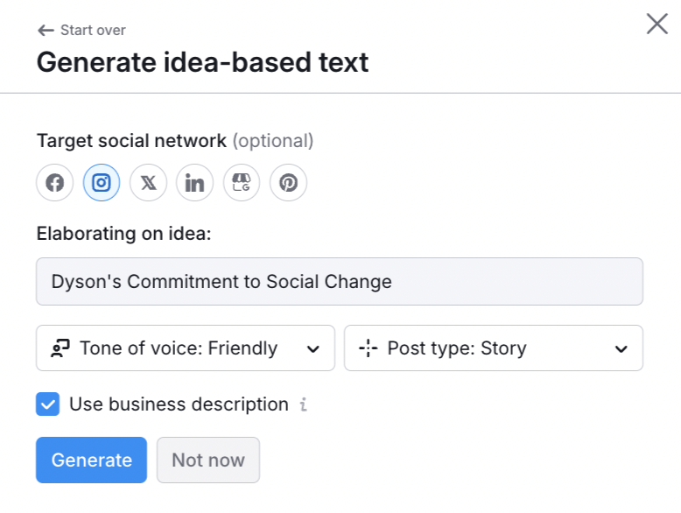Click info icon beside Use business description
Image resolution: width=681 pixels, height=513 pixels.
[x=303, y=404]
